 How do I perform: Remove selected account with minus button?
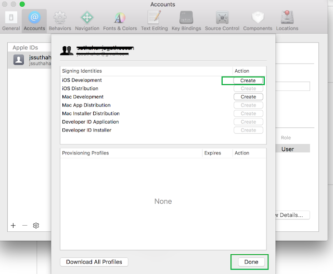click(25, 226)
